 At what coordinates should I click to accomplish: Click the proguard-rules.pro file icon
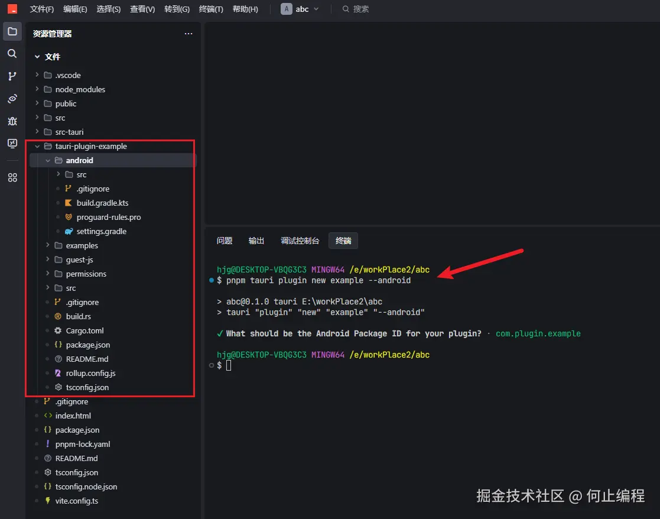click(x=68, y=217)
